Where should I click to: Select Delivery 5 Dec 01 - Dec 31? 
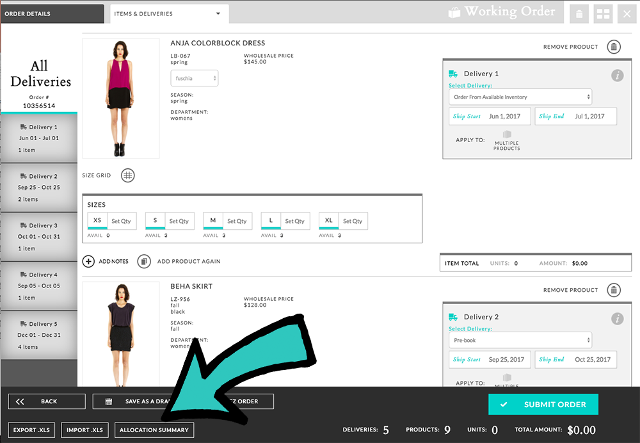[x=39, y=335]
